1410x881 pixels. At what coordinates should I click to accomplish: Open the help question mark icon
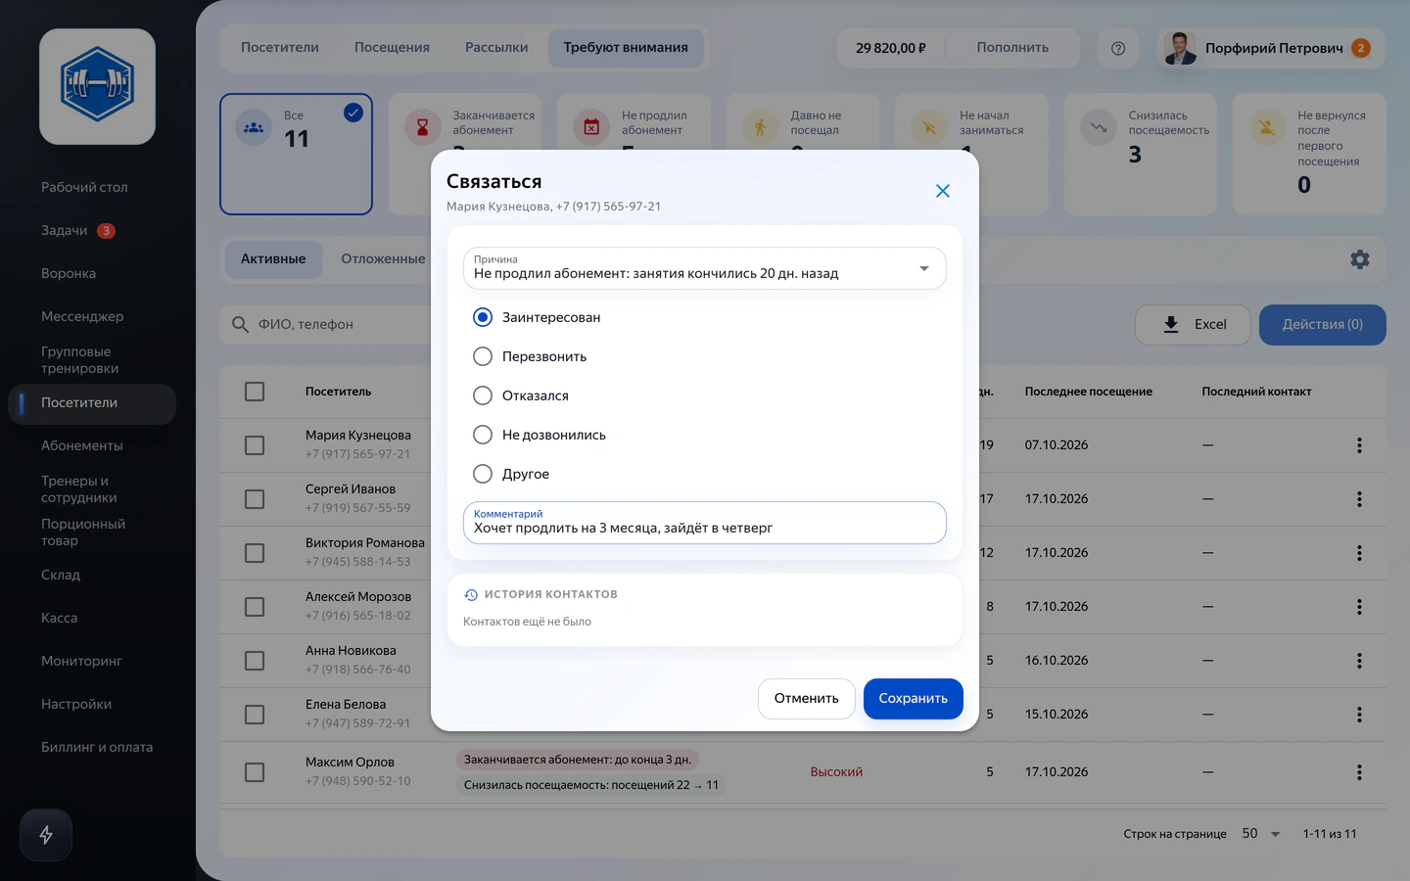coord(1118,48)
